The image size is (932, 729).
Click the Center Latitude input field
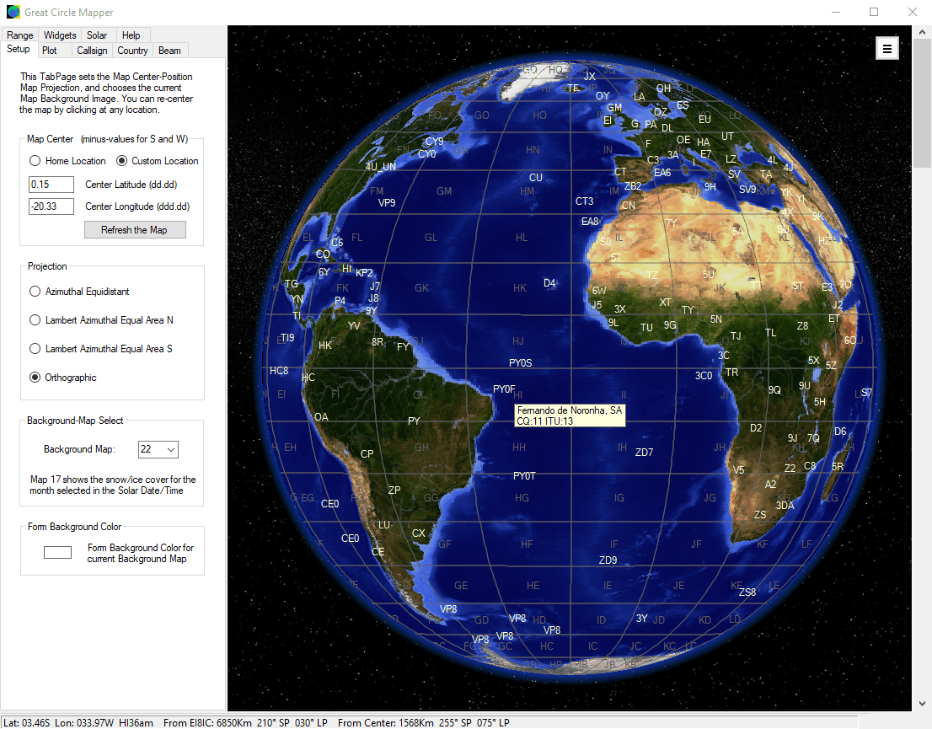pos(51,184)
